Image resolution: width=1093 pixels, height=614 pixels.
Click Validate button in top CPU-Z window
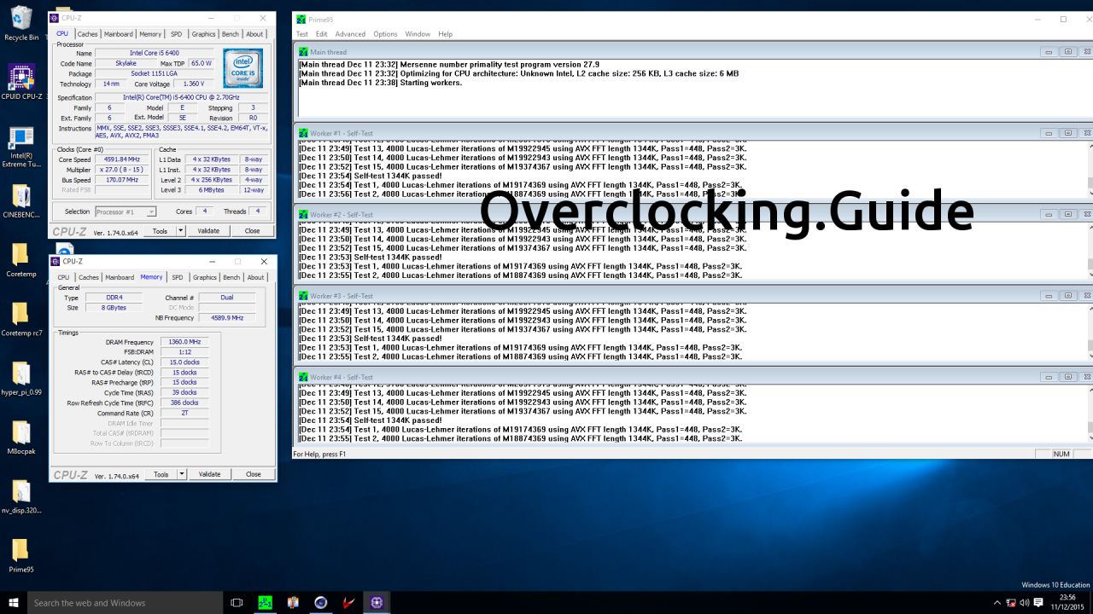208,231
